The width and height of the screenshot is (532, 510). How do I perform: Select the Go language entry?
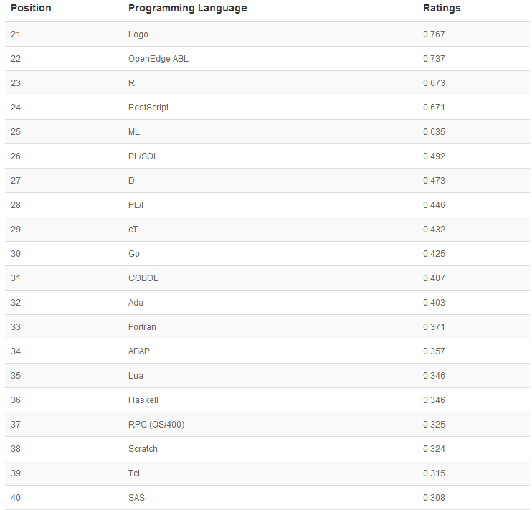[134, 254]
